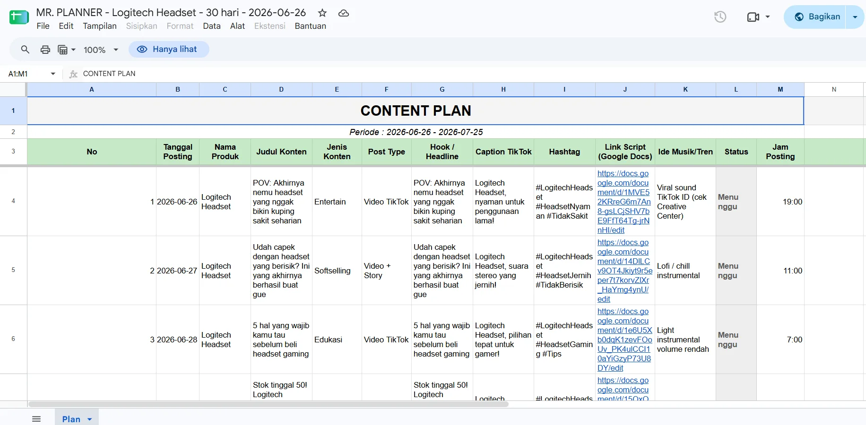Screen dimensions: 866x425
Task: Click the horizontal scrollbar thumb
Action: pos(268,404)
